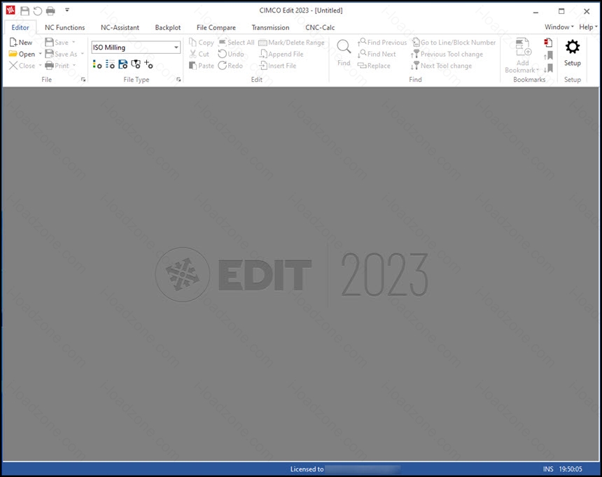Open the ISO Milling file type combo box

point(136,47)
